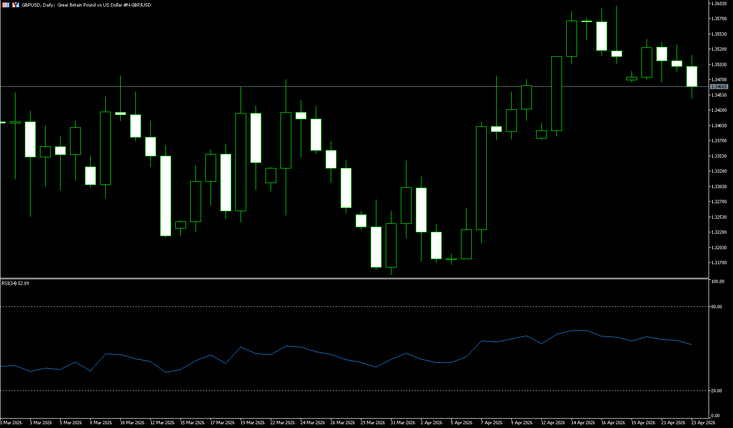Click the RSI 80.00 level label
The width and height of the screenshot is (733, 428).
click(717, 307)
